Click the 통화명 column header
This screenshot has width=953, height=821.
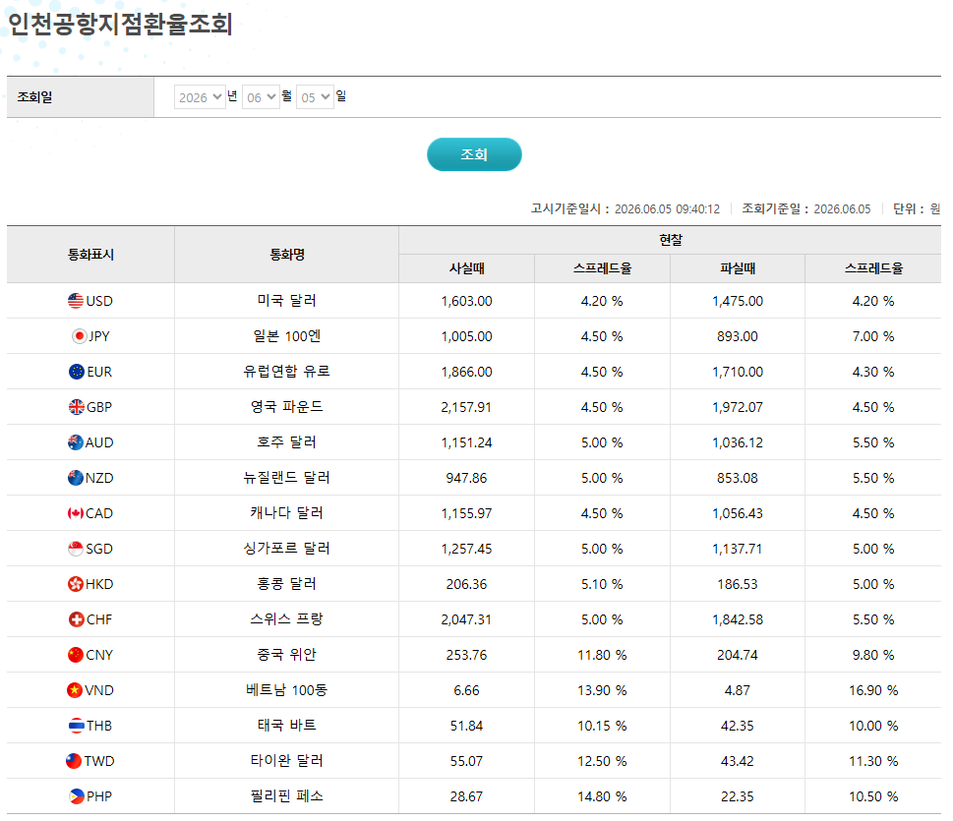(287, 255)
